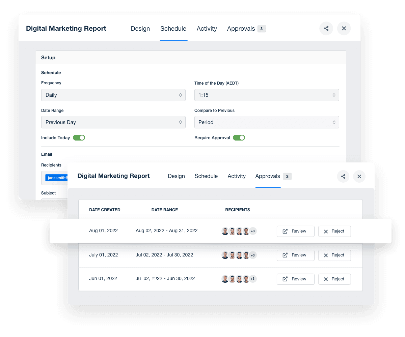This screenshot has height=337, width=405.
Task: Click Review for the July 01, 2022 report
Action: 295,255
